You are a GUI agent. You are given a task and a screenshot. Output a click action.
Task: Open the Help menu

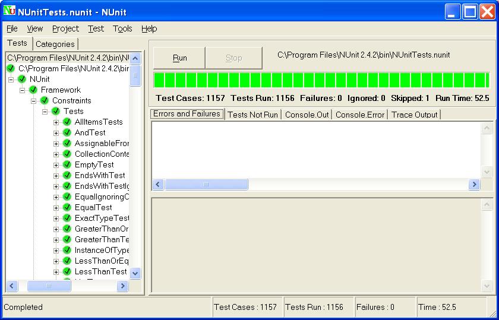(149, 28)
